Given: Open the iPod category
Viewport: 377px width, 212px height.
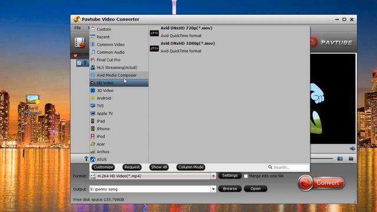Looking at the screenshot, I should 119,137.
